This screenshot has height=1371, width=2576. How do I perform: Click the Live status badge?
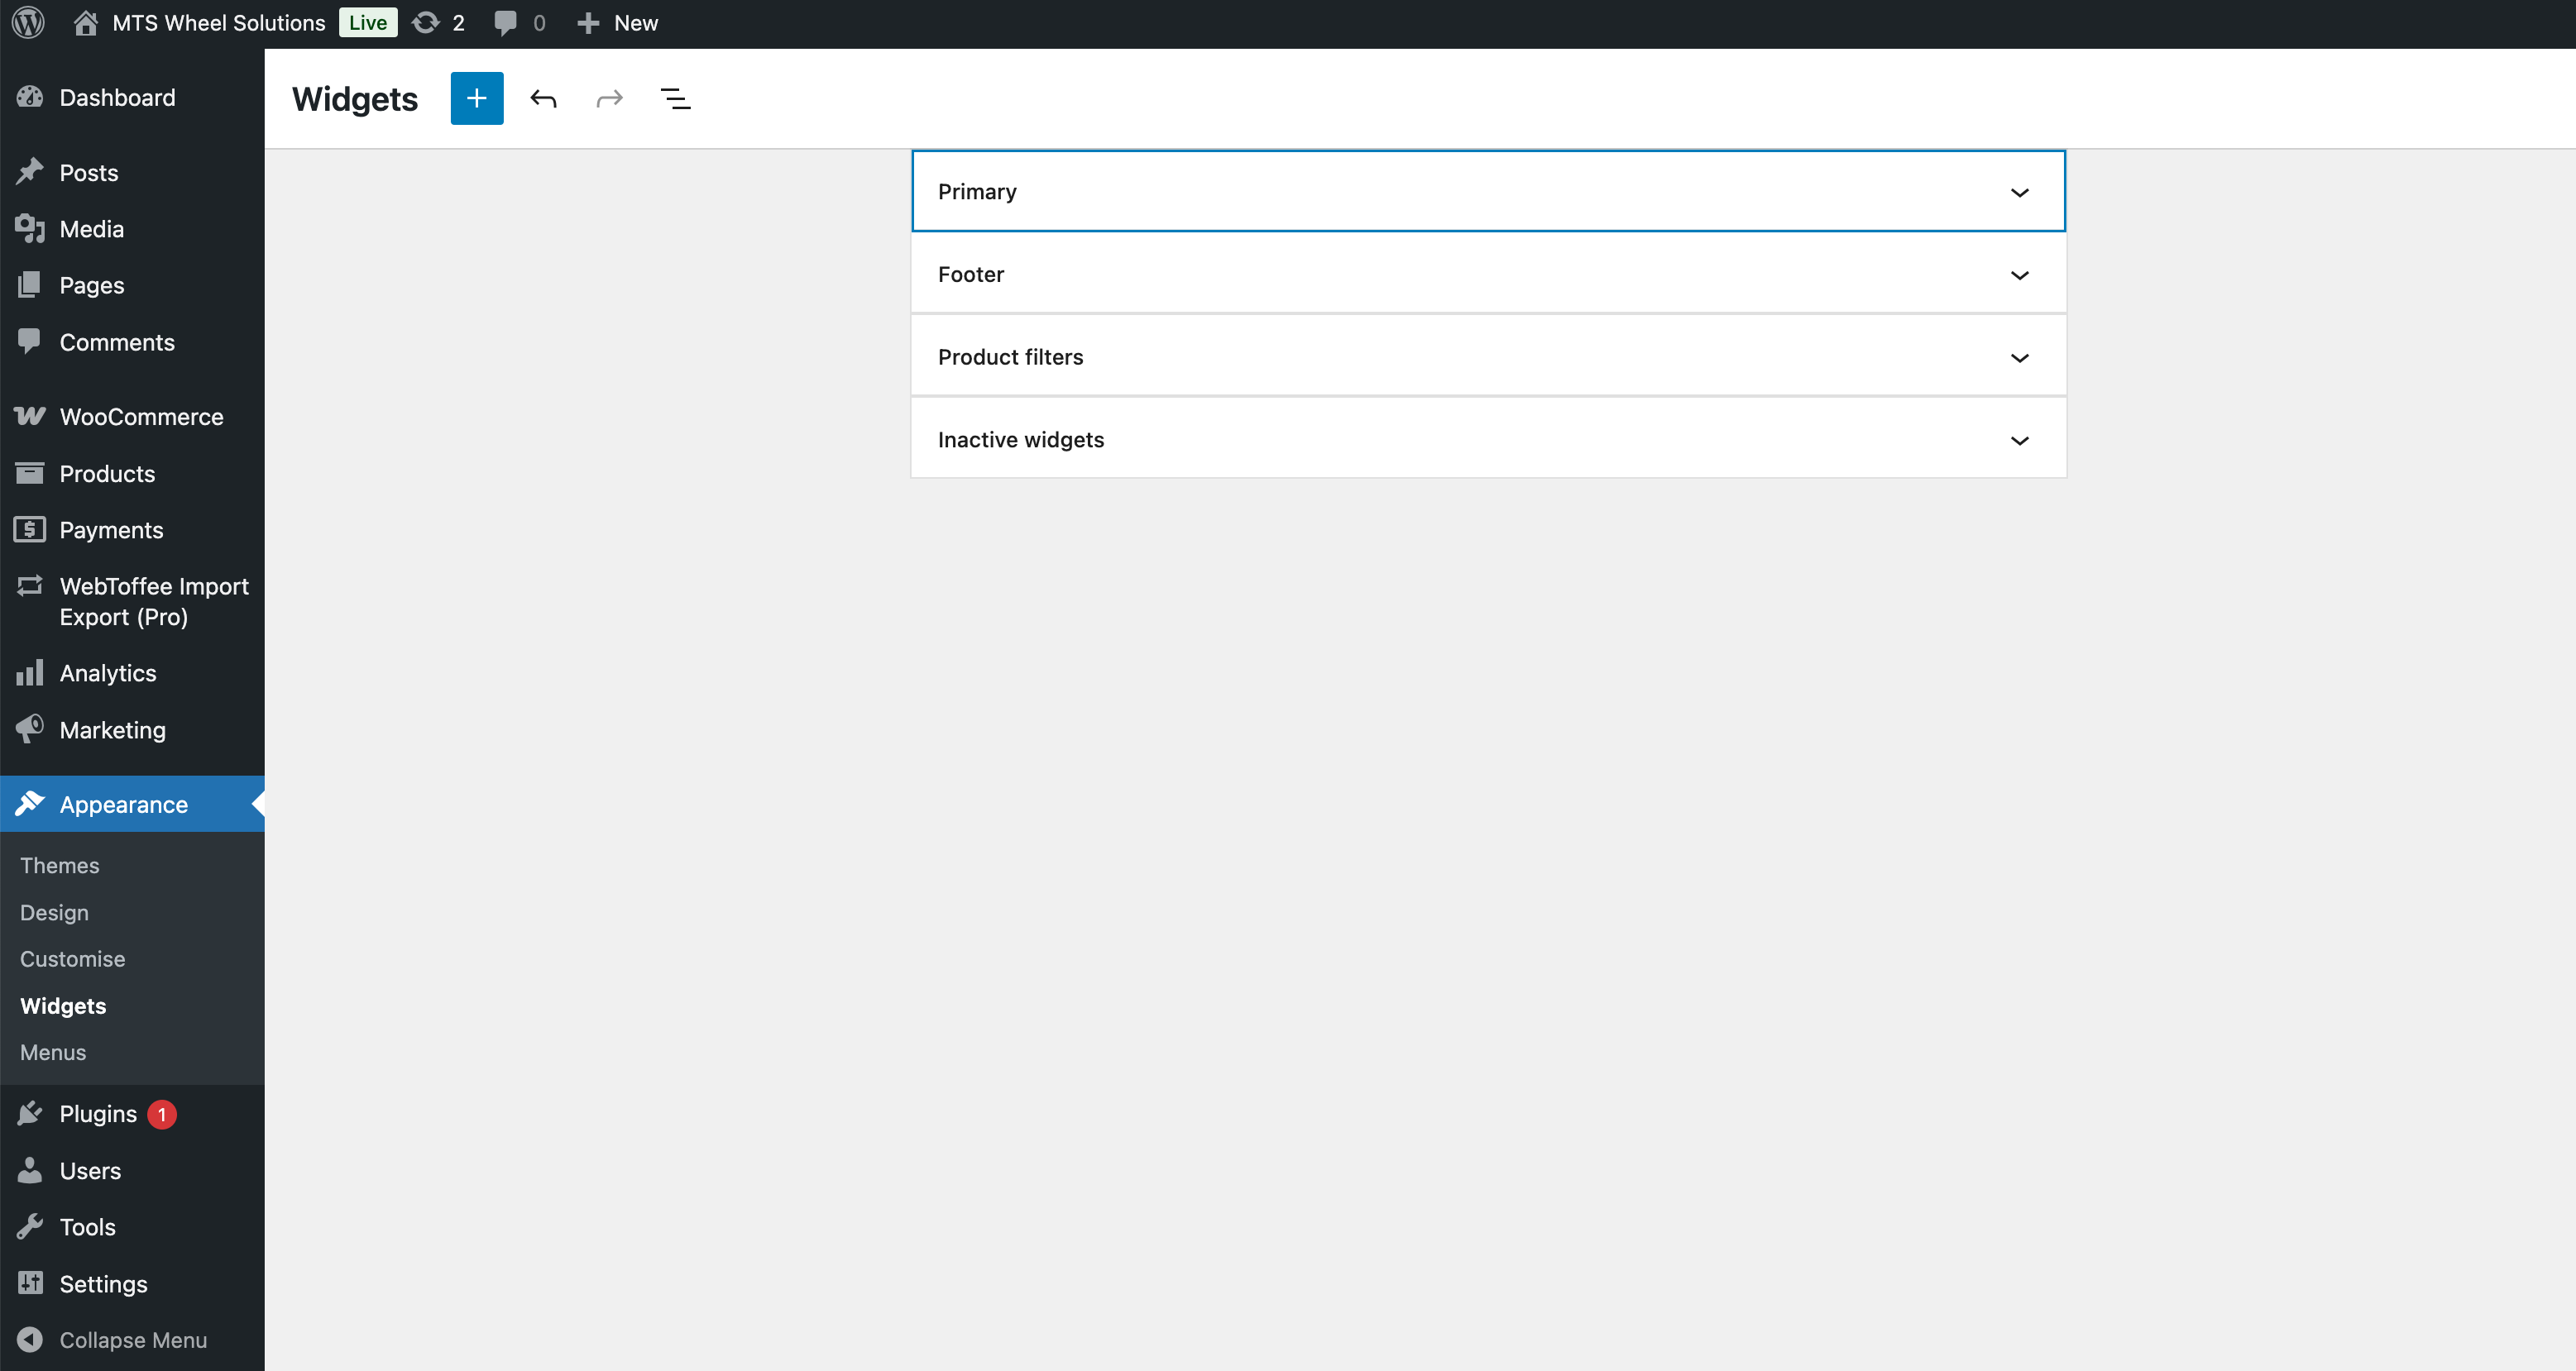tap(367, 22)
